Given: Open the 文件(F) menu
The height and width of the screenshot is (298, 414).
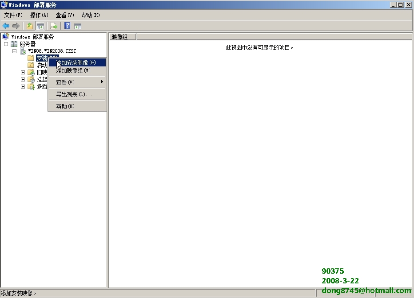Looking at the screenshot, I should [x=13, y=15].
